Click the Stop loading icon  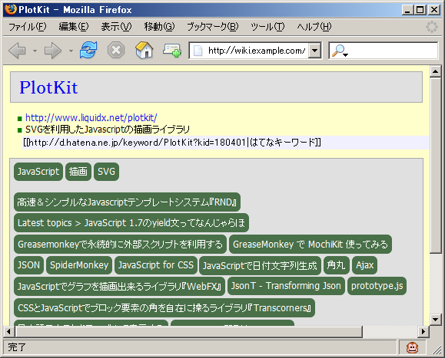[116, 51]
